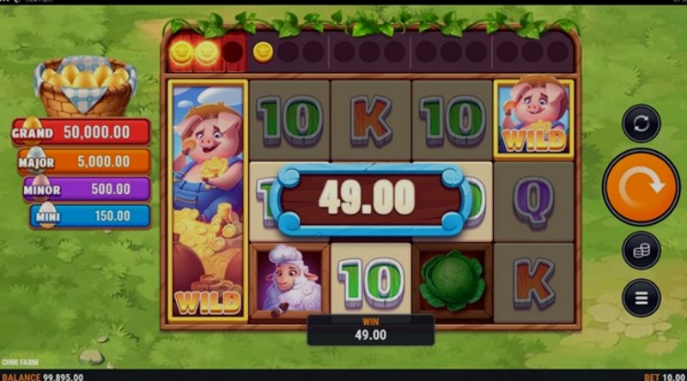This screenshot has width=687, height=381.
Task: Click the MAJOR 5,000.00 jackpot banner
Action: coord(84,161)
